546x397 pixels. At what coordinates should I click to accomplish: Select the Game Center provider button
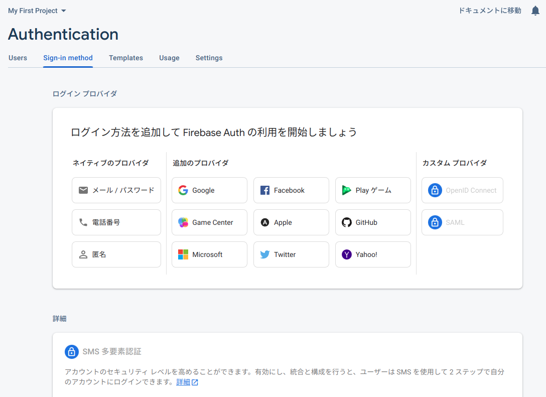click(x=209, y=222)
